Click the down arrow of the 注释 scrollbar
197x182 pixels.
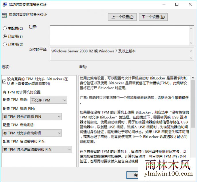click(191, 43)
